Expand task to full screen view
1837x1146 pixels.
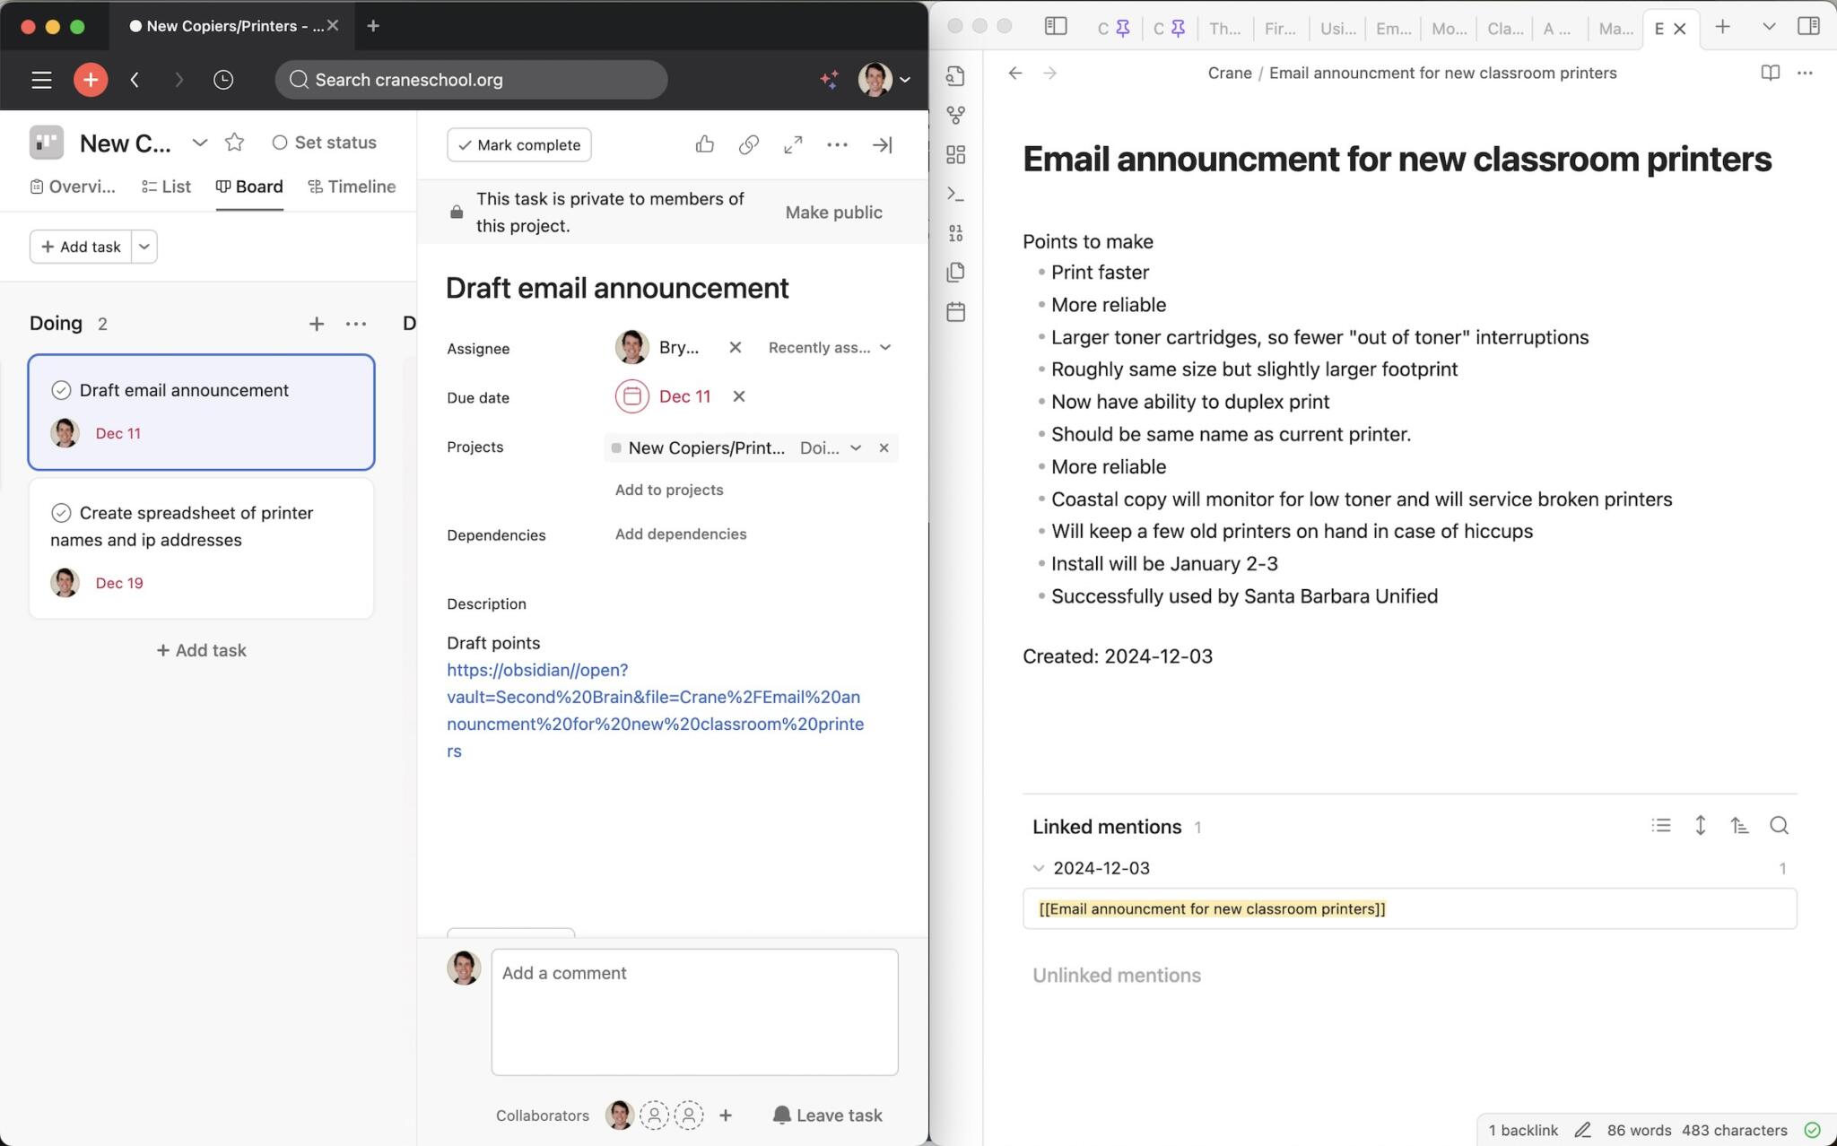pos(793,144)
